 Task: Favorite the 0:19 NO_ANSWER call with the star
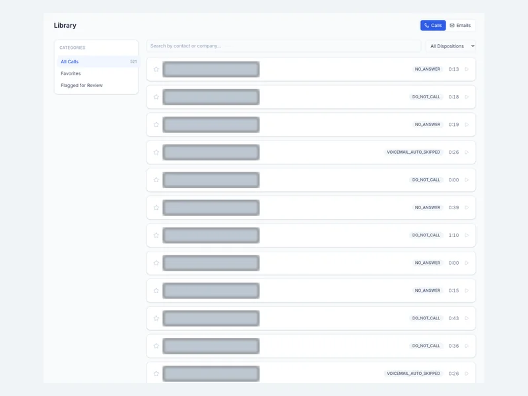[x=156, y=125]
